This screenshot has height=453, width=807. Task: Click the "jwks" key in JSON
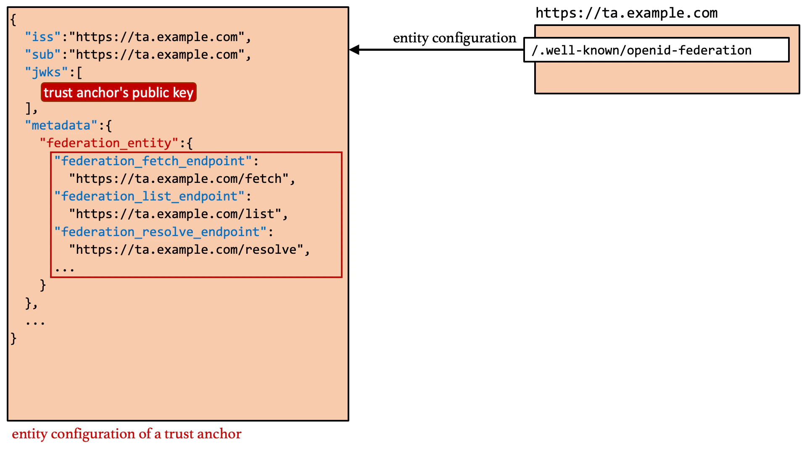point(46,72)
